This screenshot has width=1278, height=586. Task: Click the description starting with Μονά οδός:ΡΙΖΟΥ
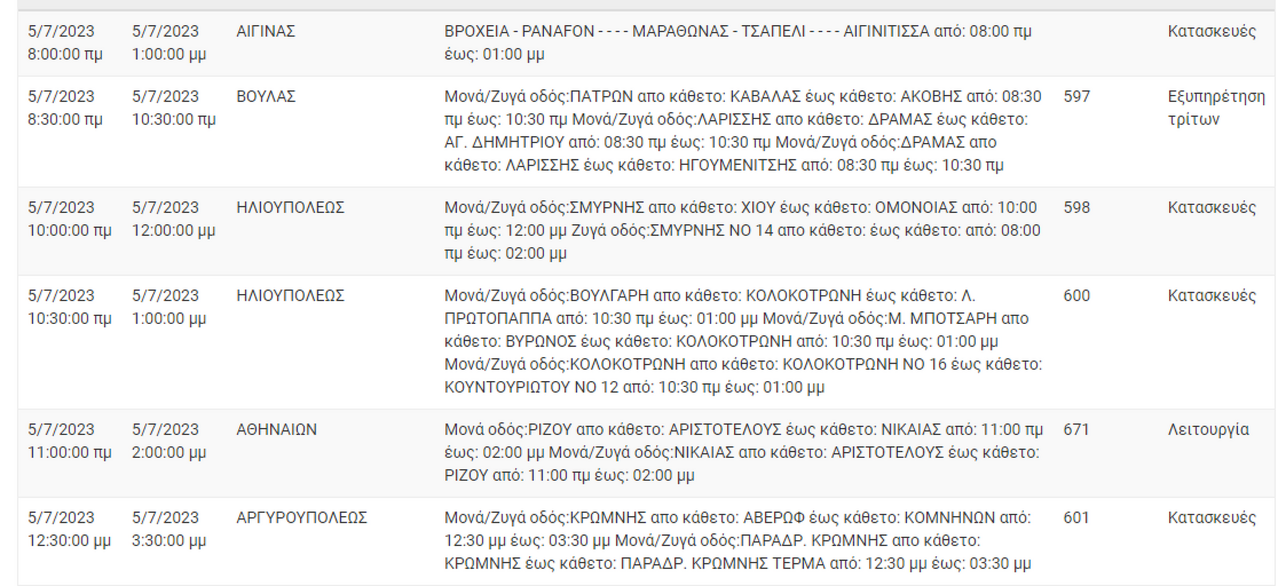[x=743, y=452]
